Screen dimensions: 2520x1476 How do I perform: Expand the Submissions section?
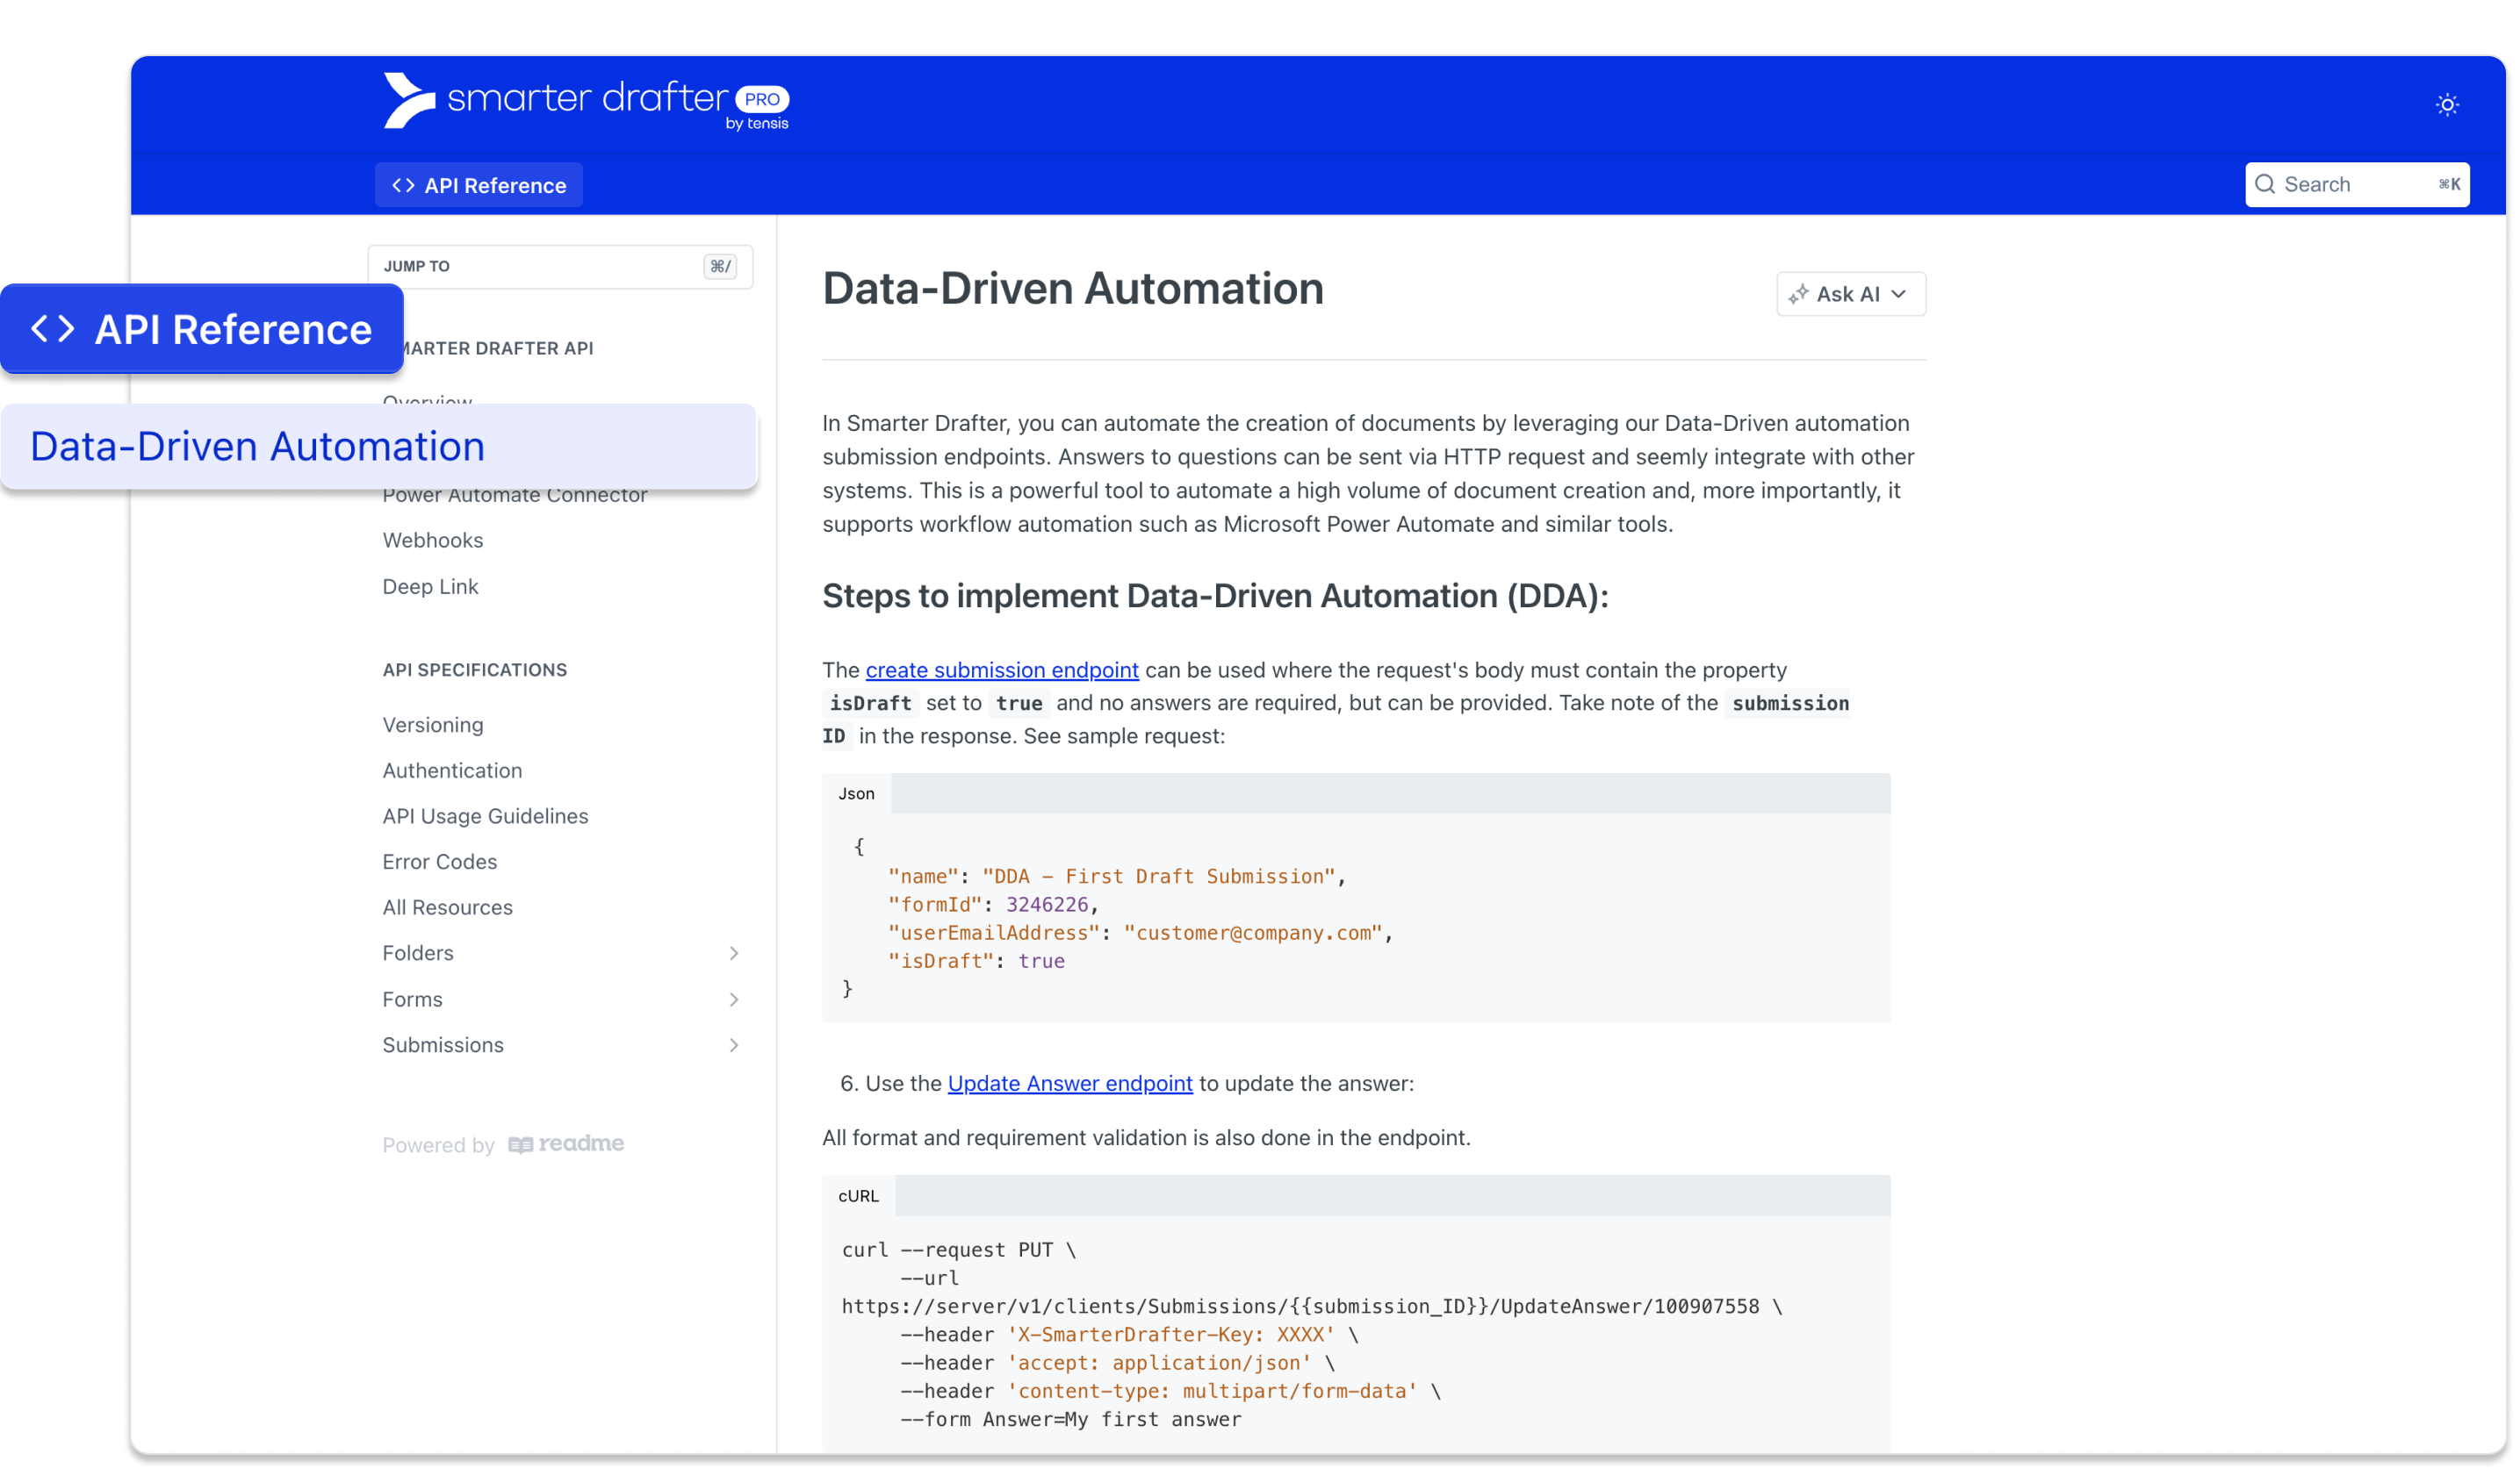pos(734,1044)
